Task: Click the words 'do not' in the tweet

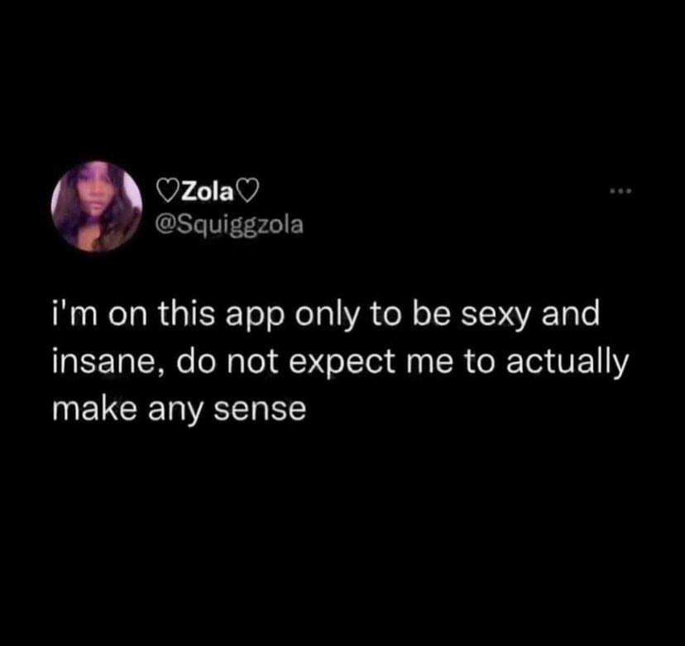Action: [228, 362]
